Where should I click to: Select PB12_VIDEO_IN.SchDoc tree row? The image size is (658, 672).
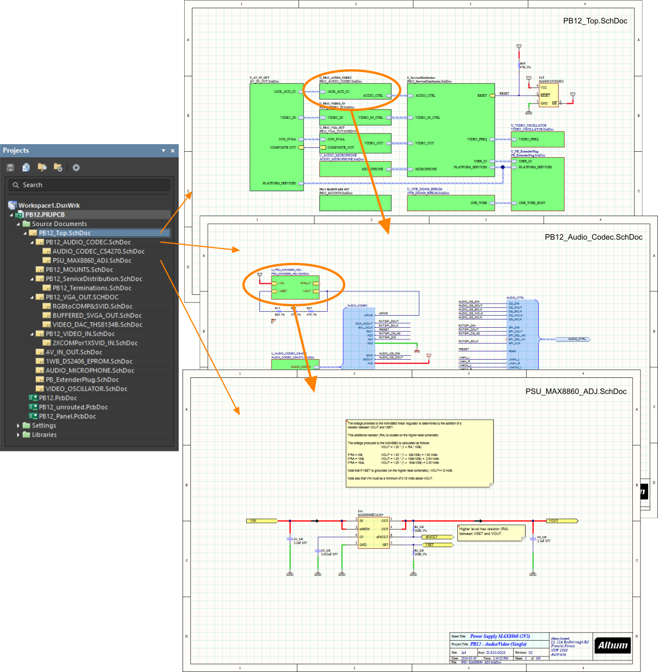(80, 334)
